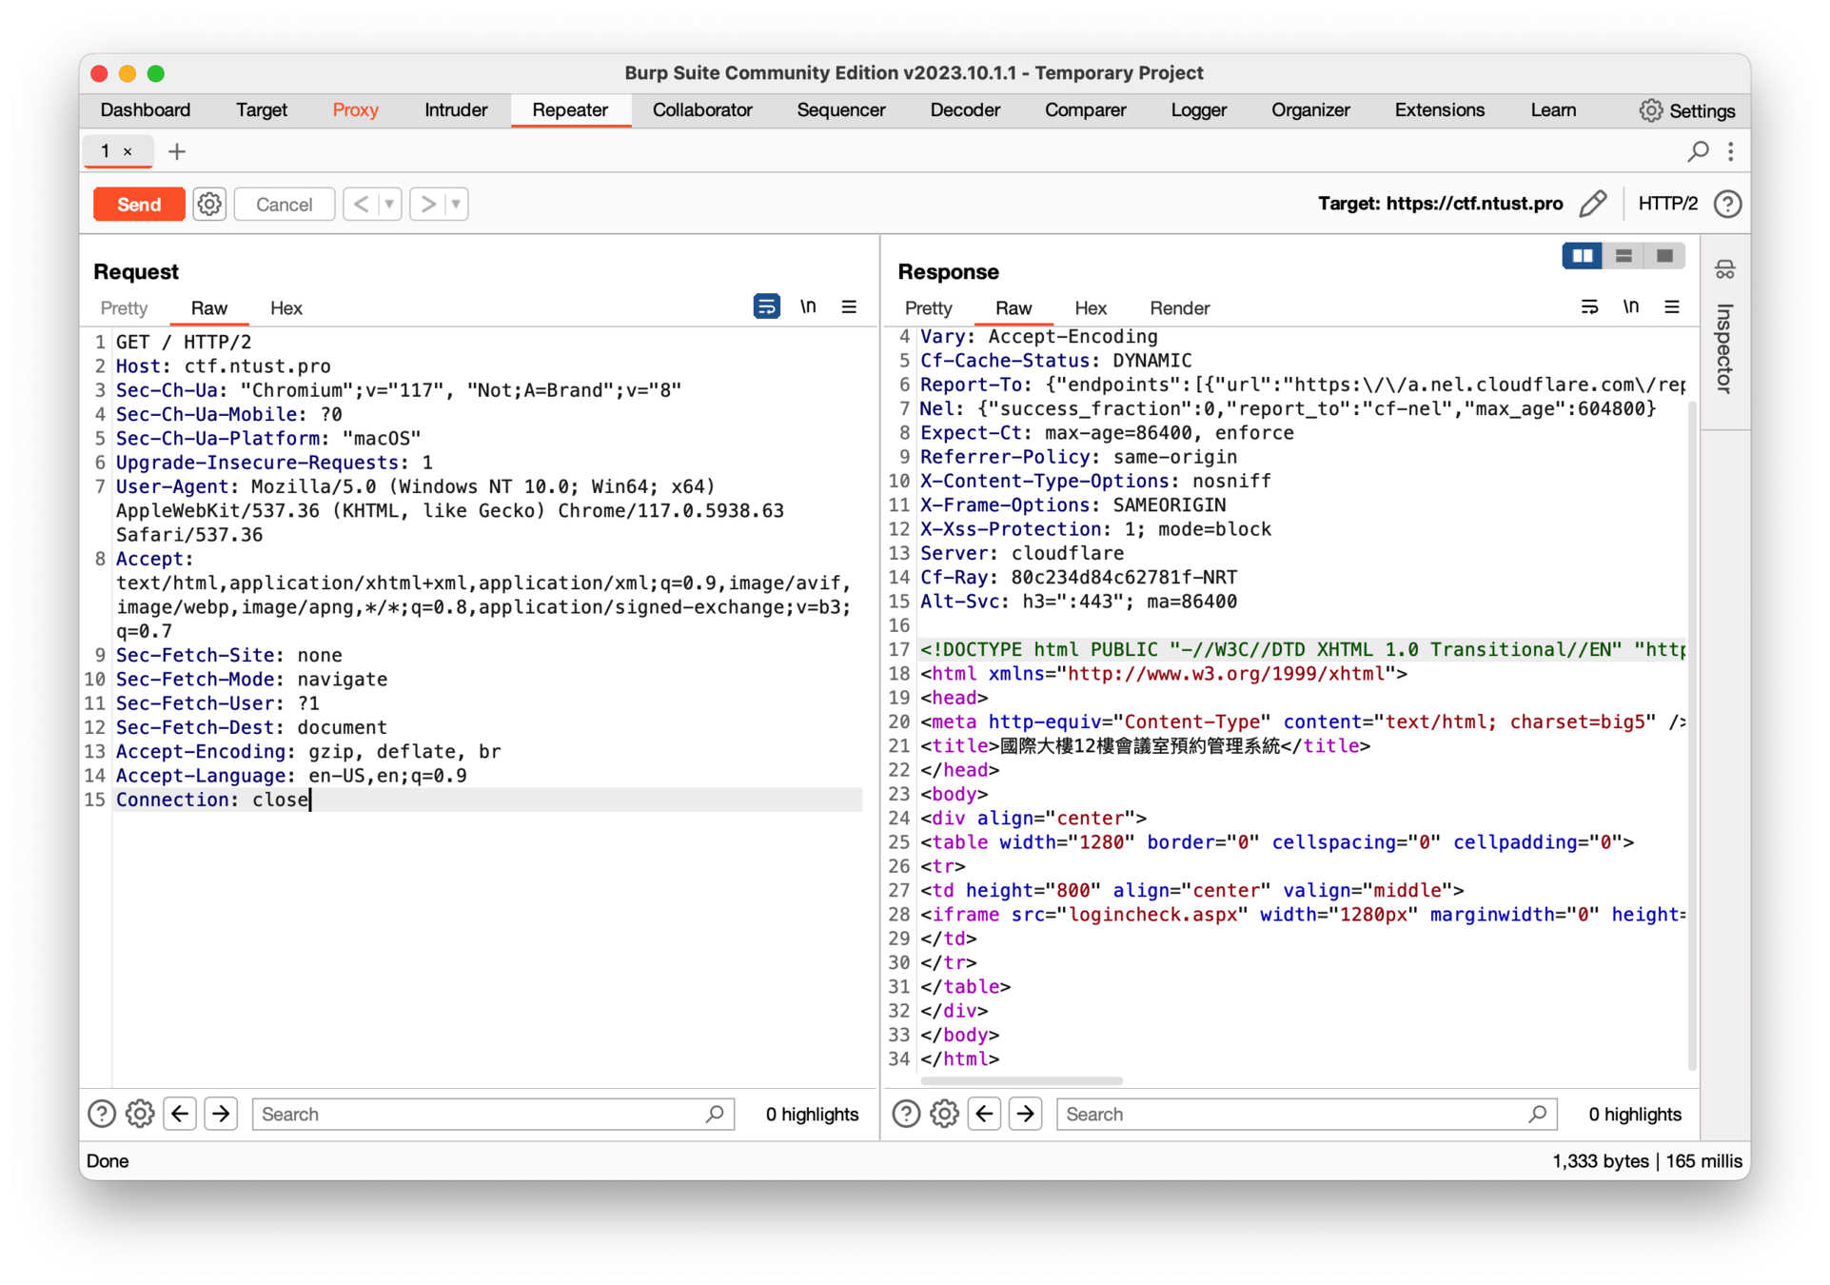
Task: Click the search magnifier in the Repeater tab bar
Action: click(1698, 151)
